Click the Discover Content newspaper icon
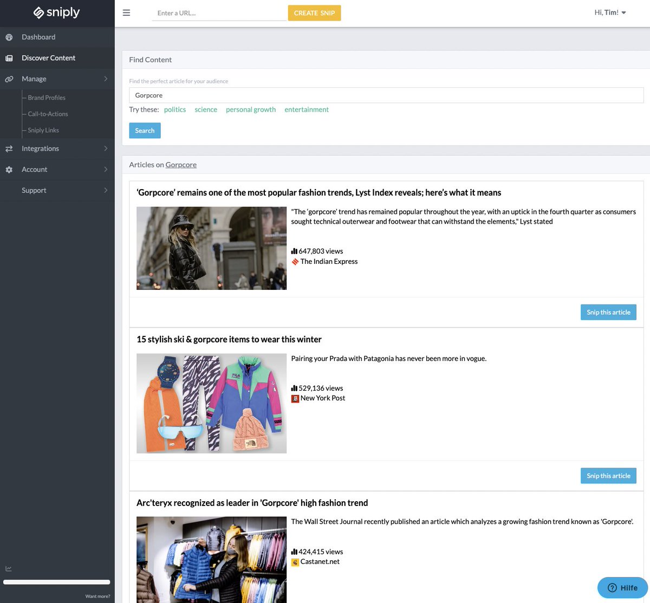 (x=9, y=58)
